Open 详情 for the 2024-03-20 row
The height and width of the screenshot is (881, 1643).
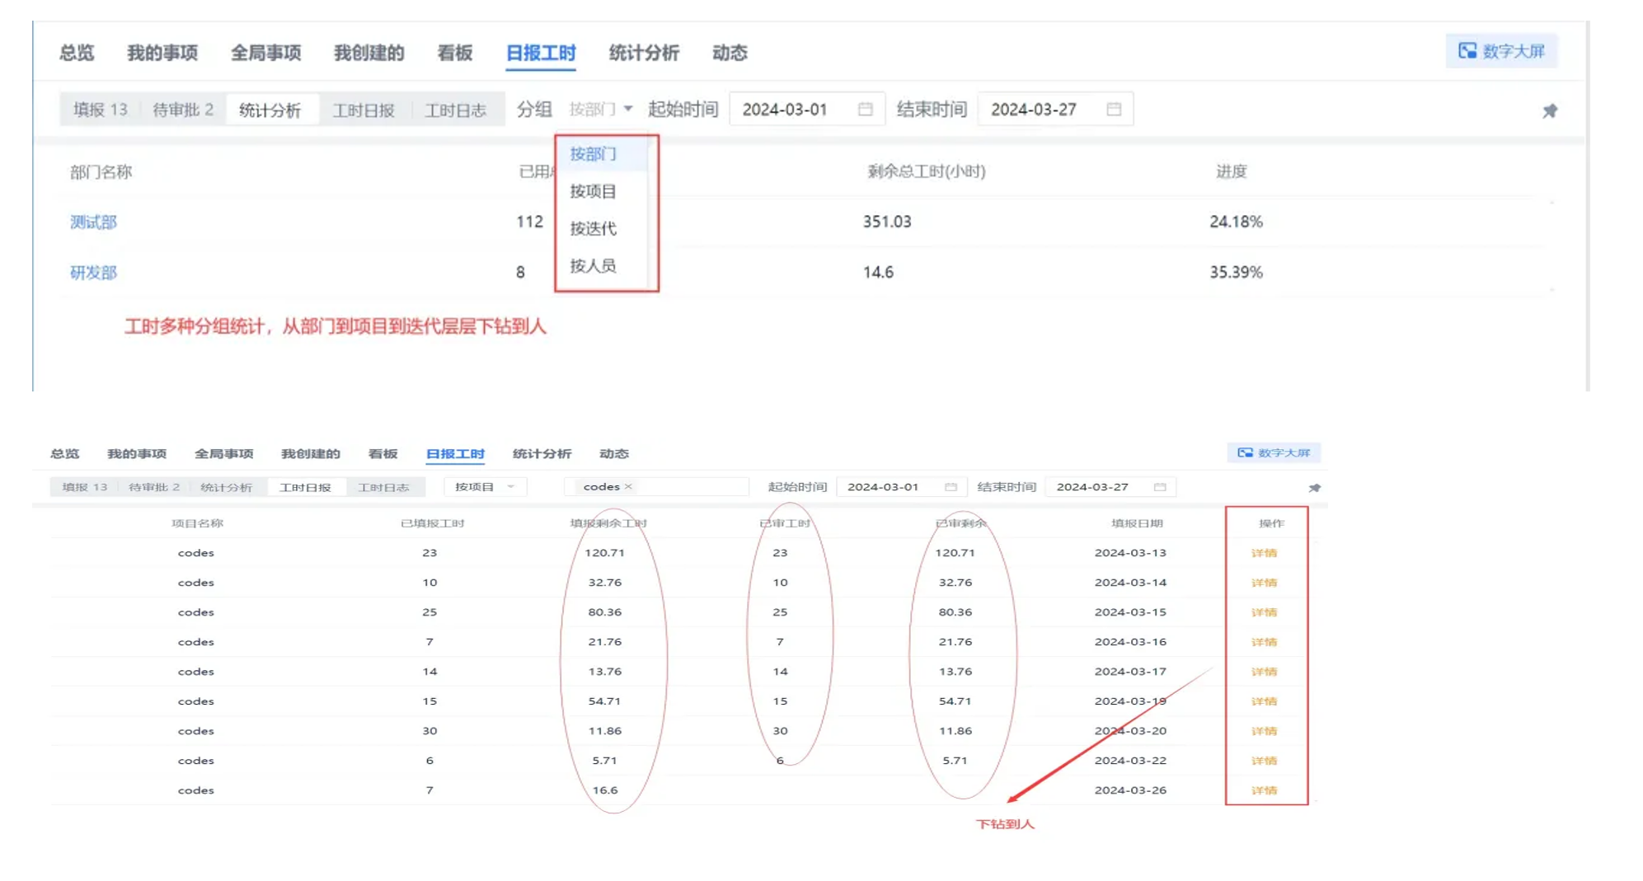pos(1264,731)
